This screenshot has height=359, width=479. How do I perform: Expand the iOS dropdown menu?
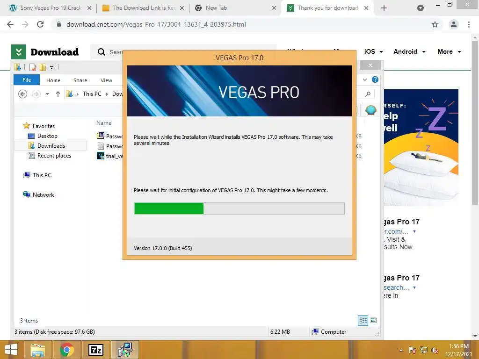click(x=381, y=52)
